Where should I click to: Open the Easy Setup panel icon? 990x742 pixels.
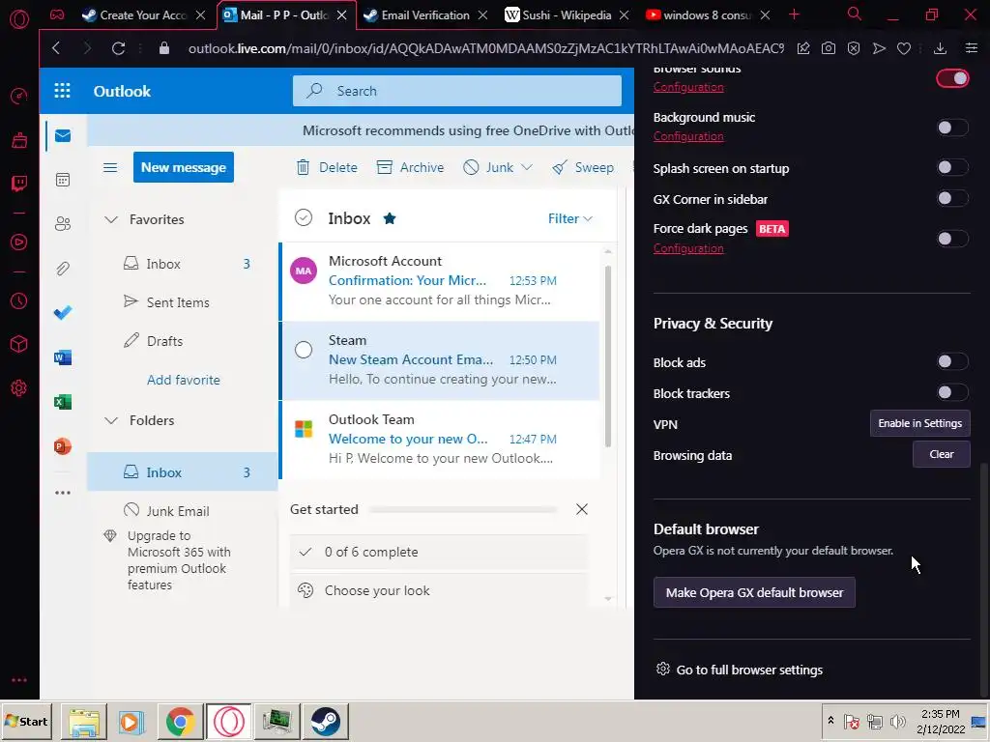972,48
